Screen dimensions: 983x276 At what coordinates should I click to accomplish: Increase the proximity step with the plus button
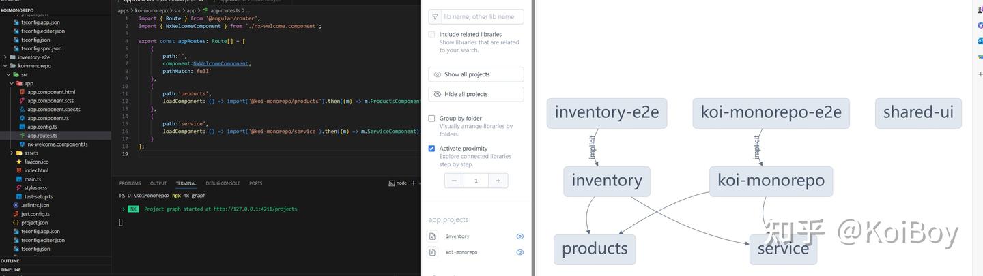point(498,181)
